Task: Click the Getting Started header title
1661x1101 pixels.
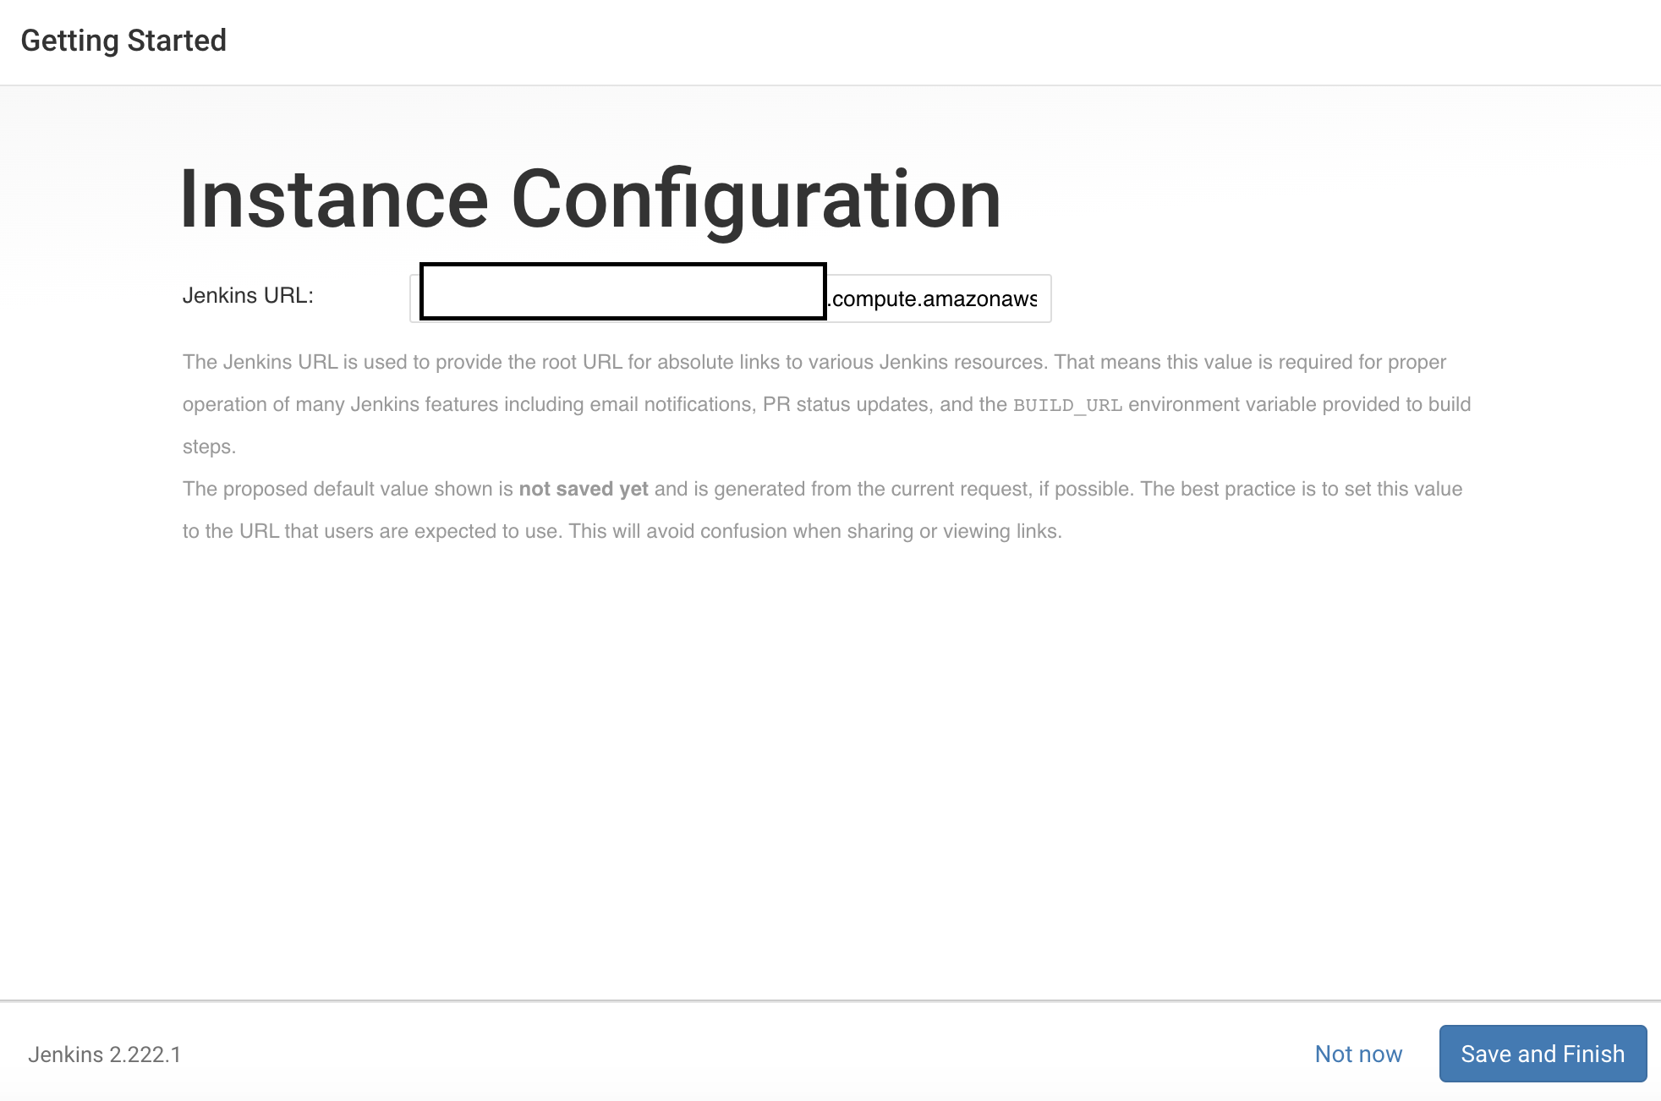Action: [123, 41]
